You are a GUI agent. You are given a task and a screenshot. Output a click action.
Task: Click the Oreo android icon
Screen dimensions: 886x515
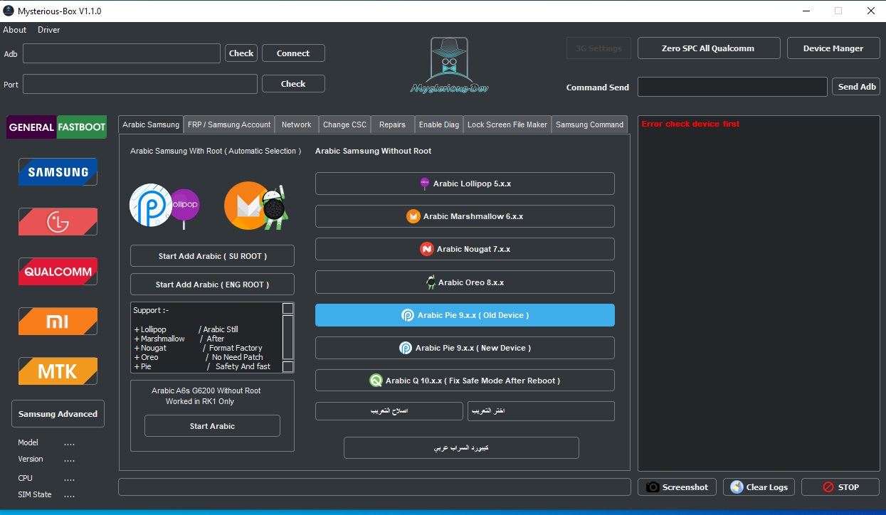point(431,282)
